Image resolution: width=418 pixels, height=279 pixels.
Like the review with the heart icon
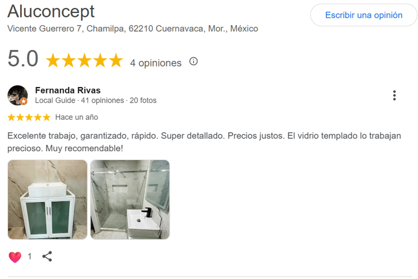[x=15, y=257]
